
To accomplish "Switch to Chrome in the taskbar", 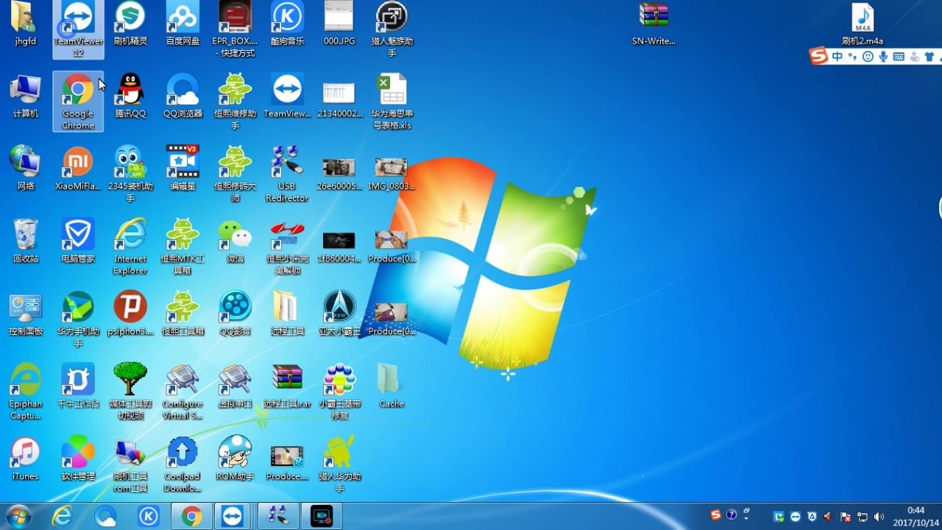I will (191, 517).
